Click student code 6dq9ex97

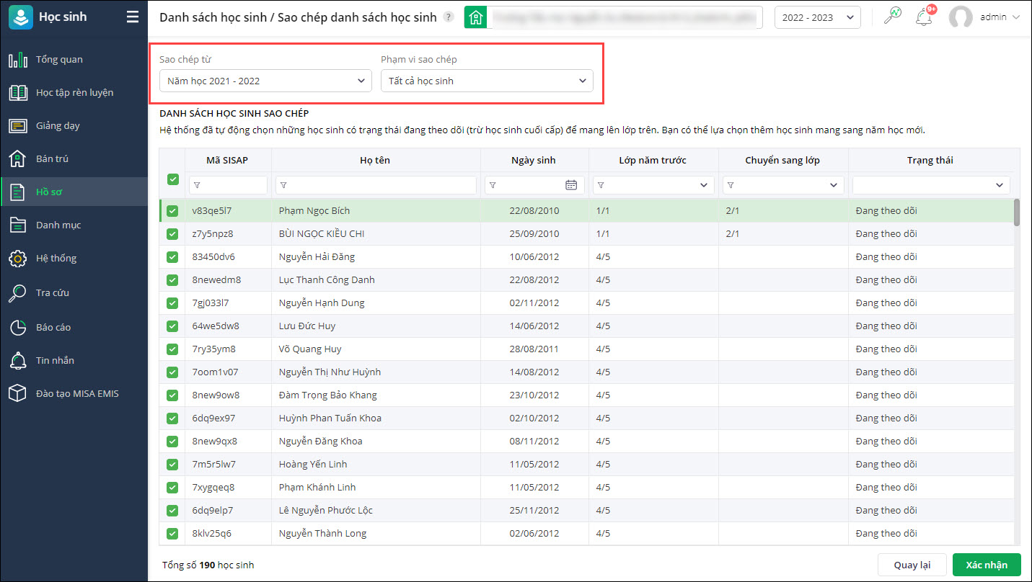213,418
